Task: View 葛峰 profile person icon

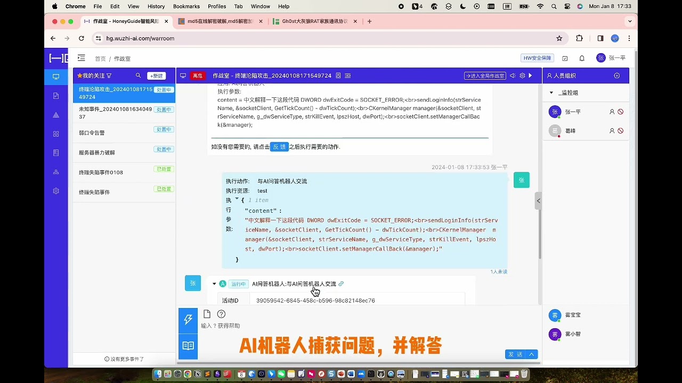Action: point(612,130)
